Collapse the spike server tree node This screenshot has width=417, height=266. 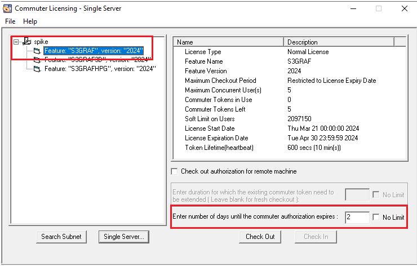coord(16,42)
